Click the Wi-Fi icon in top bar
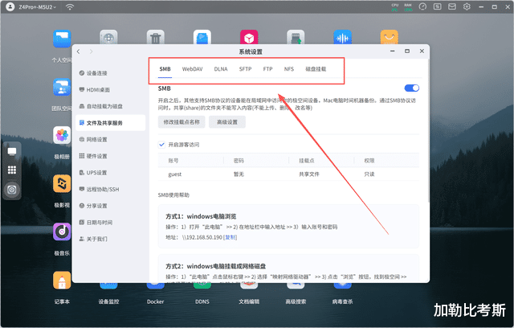This screenshot has height=328, width=514. pyautogui.click(x=70, y=7)
